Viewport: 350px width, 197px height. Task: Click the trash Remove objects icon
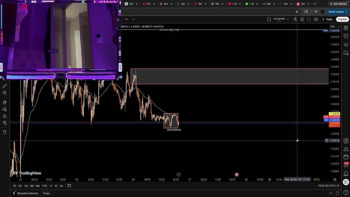[x=5, y=132]
